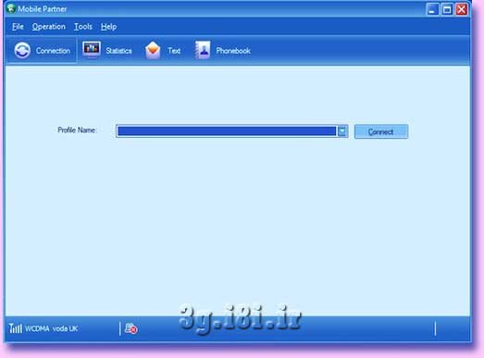Click the Connect button
484x358 pixels.
click(381, 131)
